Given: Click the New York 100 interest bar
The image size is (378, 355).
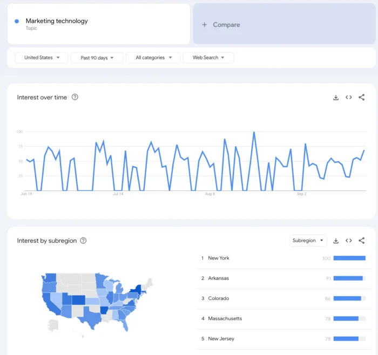Looking at the screenshot, I should point(349,258).
